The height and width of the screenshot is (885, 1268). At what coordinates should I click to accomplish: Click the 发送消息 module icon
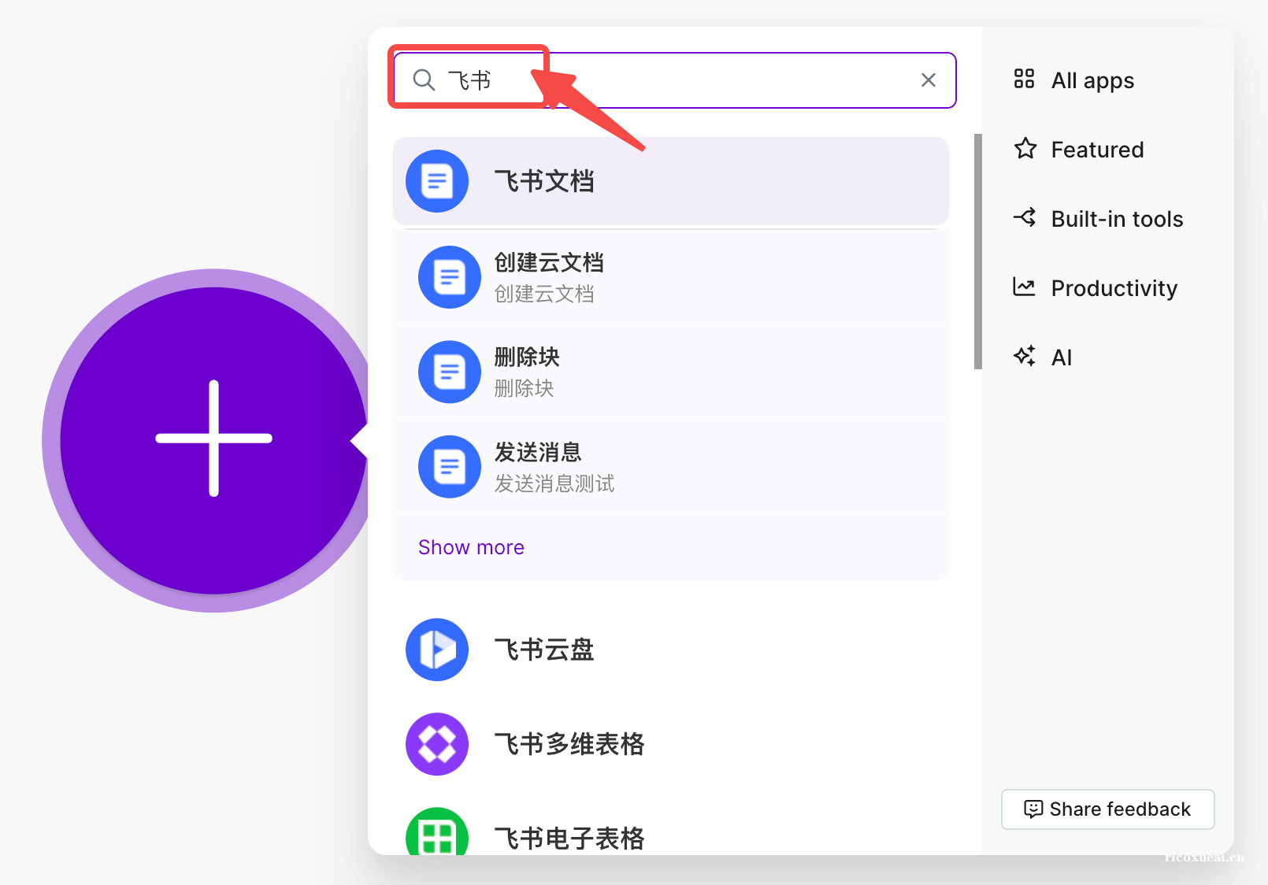tap(450, 467)
